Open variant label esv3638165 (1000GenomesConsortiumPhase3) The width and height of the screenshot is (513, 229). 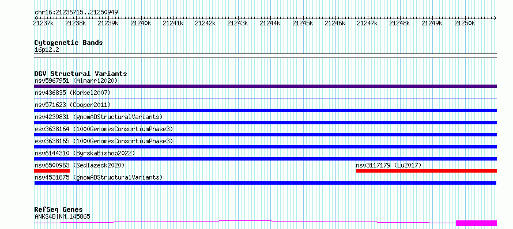[x=103, y=141]
